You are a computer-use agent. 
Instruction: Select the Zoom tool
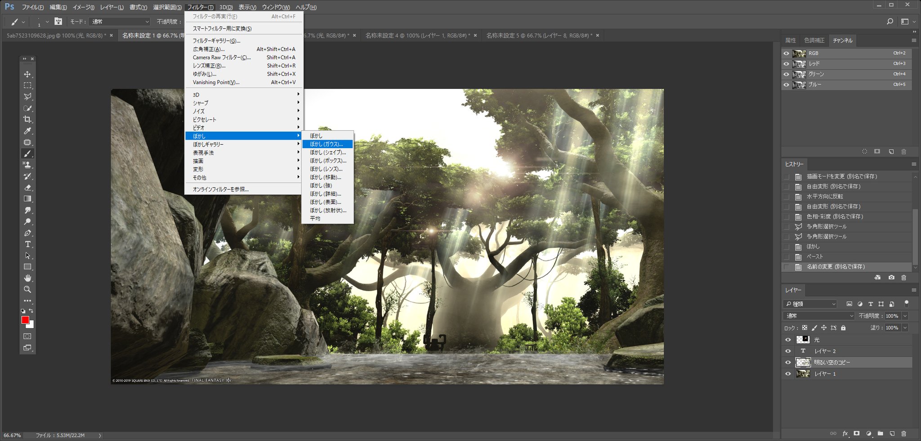(x=27, y=290)
